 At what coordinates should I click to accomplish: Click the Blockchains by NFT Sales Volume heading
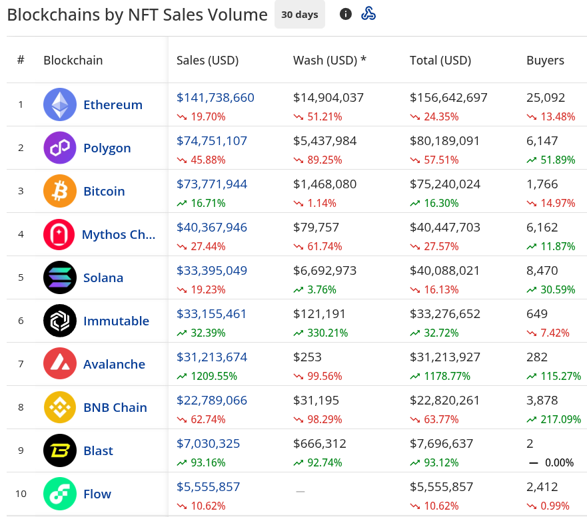pyautogui.click(x=137, y=15)
